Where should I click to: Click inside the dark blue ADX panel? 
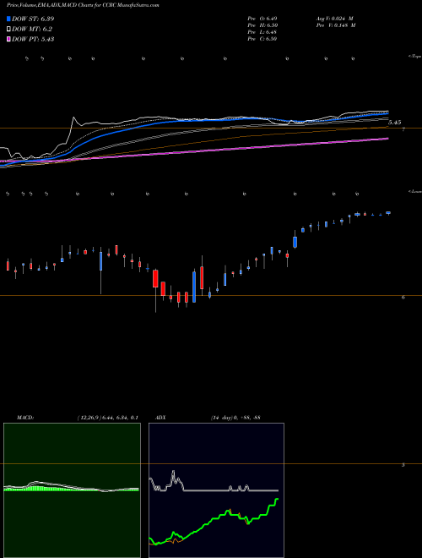216,490
